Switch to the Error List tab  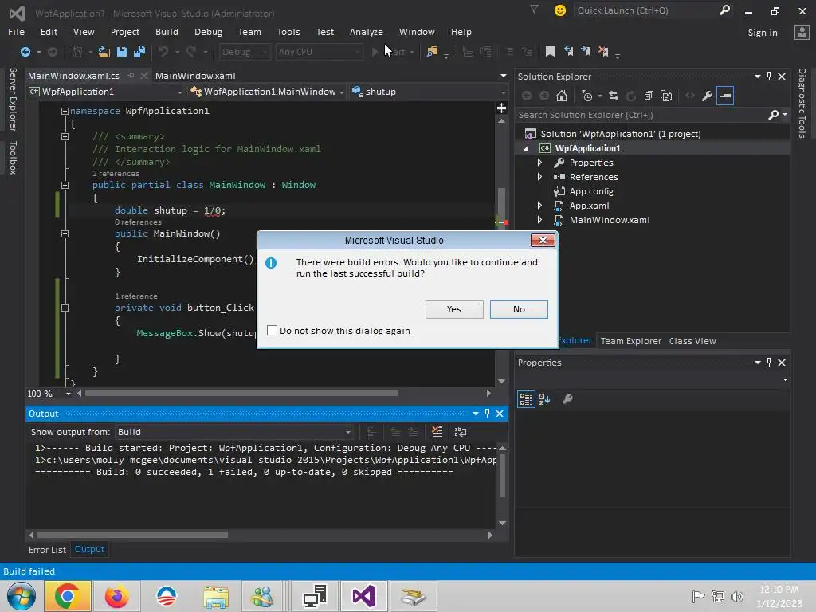tap(47, 550)
